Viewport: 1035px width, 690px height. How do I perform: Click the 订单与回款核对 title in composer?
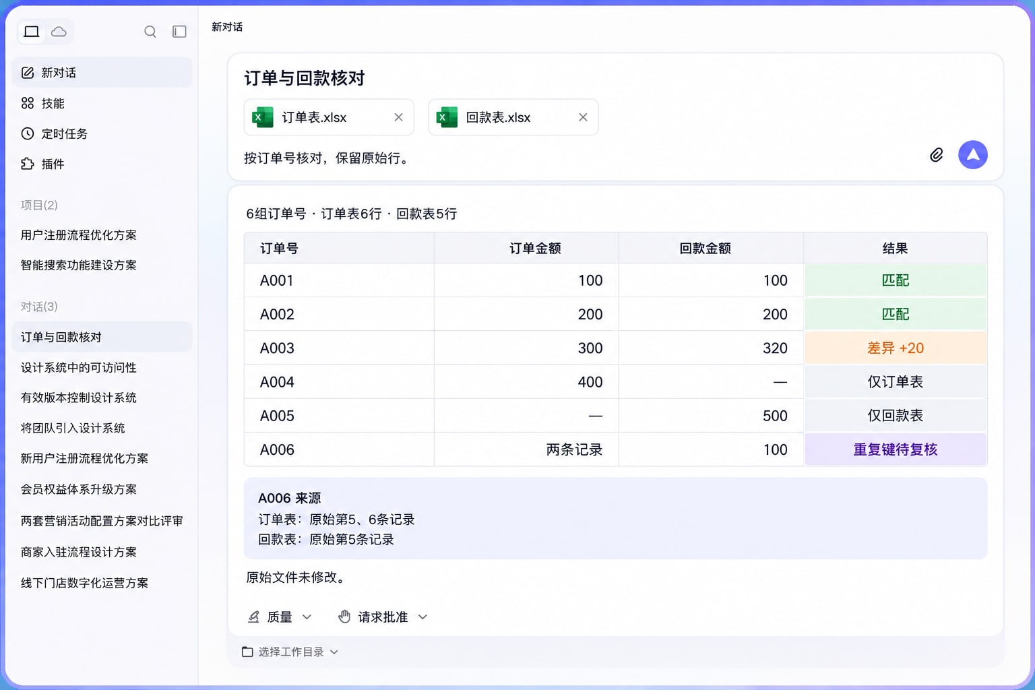click(305, 79)
